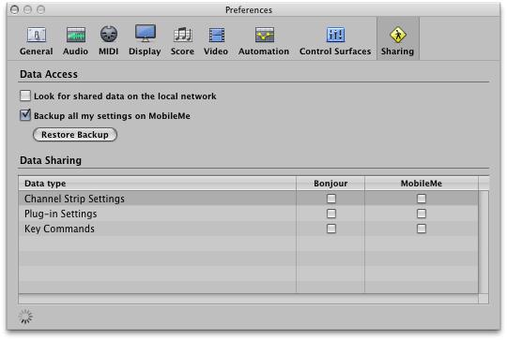Check MobileMe for Key Commands
Image resolution: width=507 pixels, height=340 pixels.
point(422,229)
